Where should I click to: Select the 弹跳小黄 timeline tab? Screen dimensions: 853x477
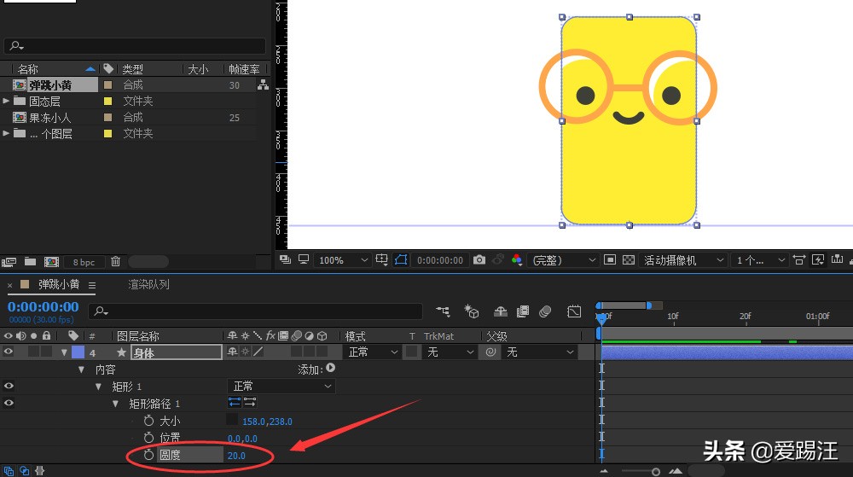click(59, 284)
